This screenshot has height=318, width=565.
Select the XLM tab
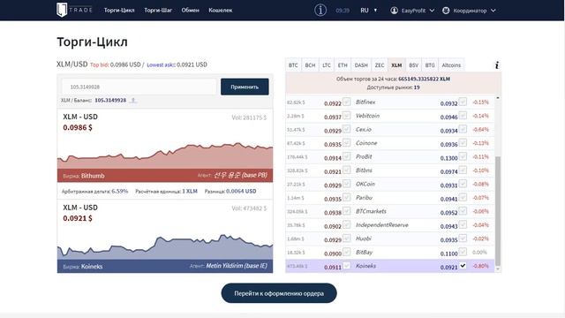tap(396, 65)
